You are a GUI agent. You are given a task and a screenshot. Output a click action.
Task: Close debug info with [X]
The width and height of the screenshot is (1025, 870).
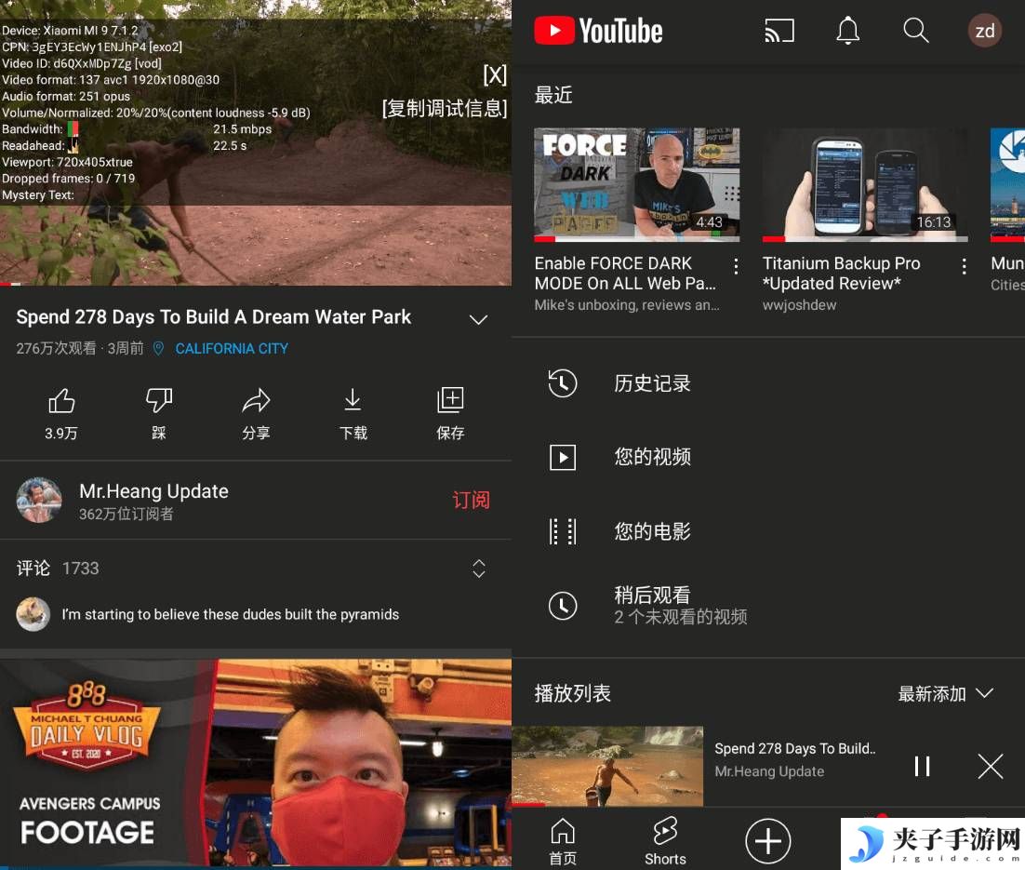click(495, 74)
